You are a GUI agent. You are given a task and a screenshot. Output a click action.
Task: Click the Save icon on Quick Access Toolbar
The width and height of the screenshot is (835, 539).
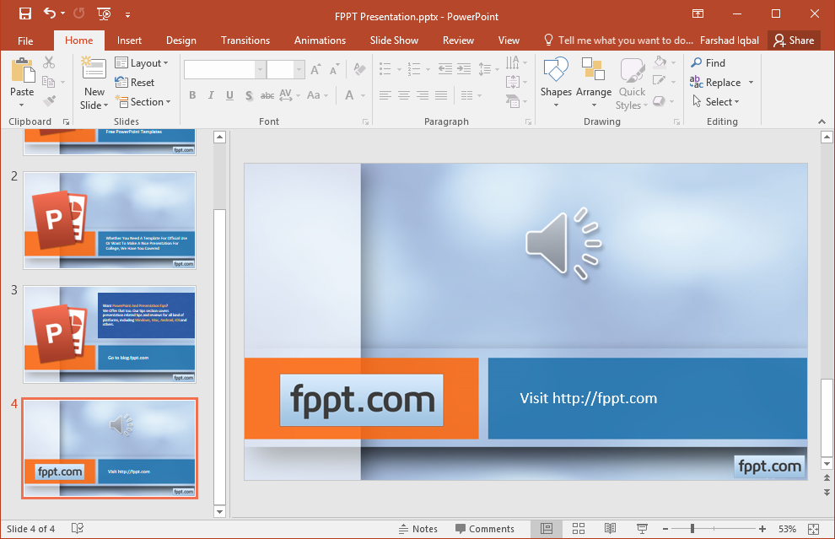click(x=24, y=12)
